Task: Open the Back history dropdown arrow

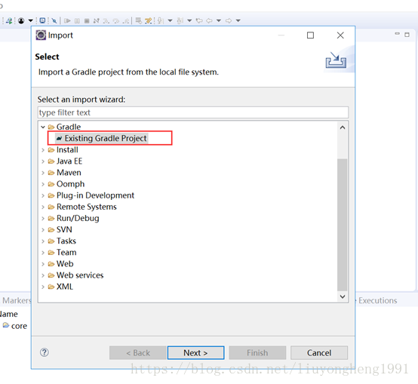Action: 219,20
